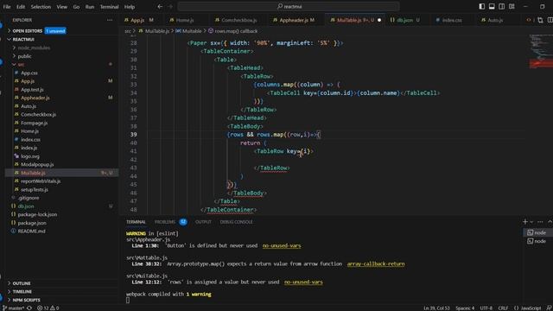Image resolution: width=553 pixels, height=311 pixels.
Task: Create a new terminal with plus icon
Action: click(x=525, y=222)
